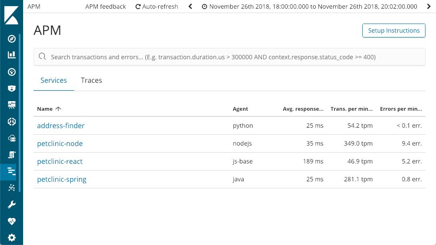The height and width of the screenshot is (245, 436).
Task: Open the Infrastructure icon
Action: (11, 138)
